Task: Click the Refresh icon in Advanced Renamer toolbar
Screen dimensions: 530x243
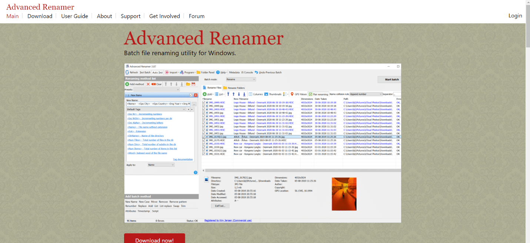Action: 127,72
